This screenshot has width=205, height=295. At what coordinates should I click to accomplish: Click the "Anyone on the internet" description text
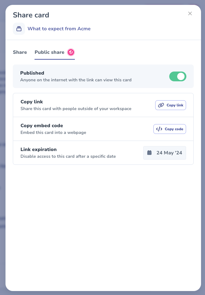click(76, 80)
